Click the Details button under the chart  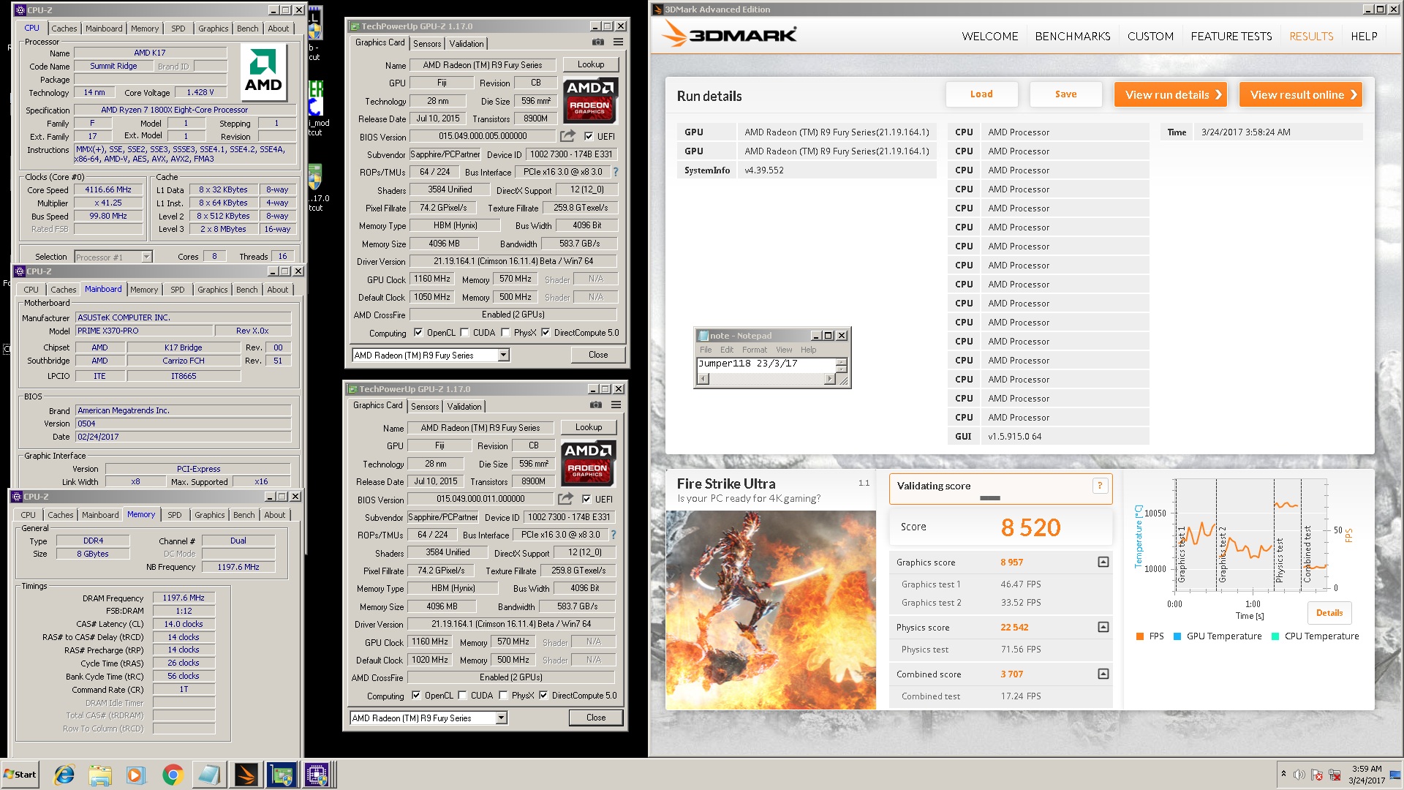coord(1329,613)
